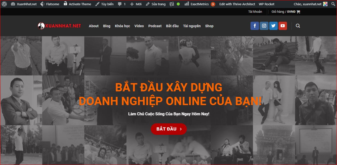This screenshot has height=165, width=337.
Task: Click Edit with Thrive Architect
Action: coord(237,4)
